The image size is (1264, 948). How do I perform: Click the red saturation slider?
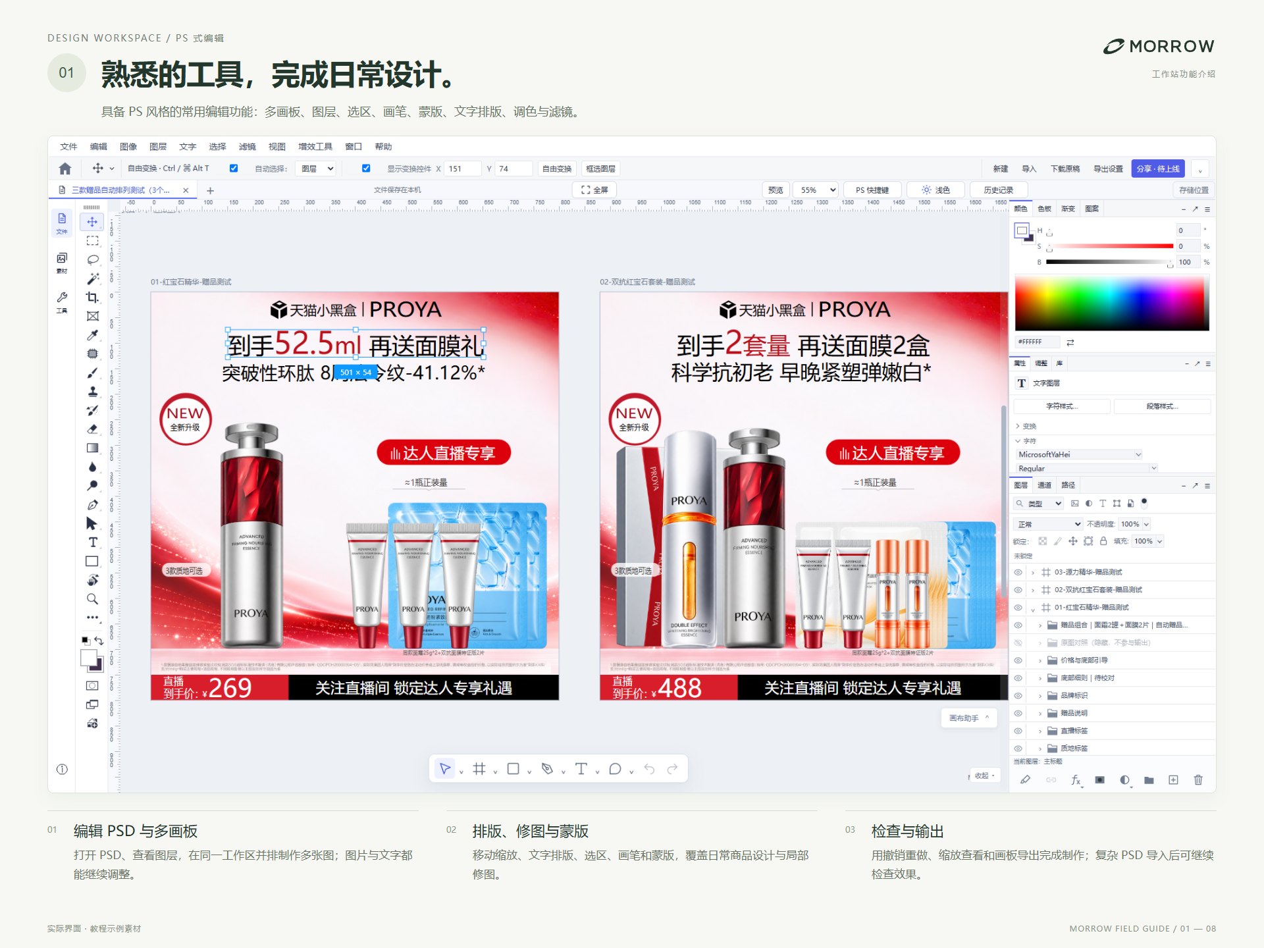1110,246
